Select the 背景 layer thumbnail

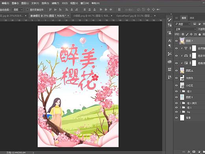182,118
